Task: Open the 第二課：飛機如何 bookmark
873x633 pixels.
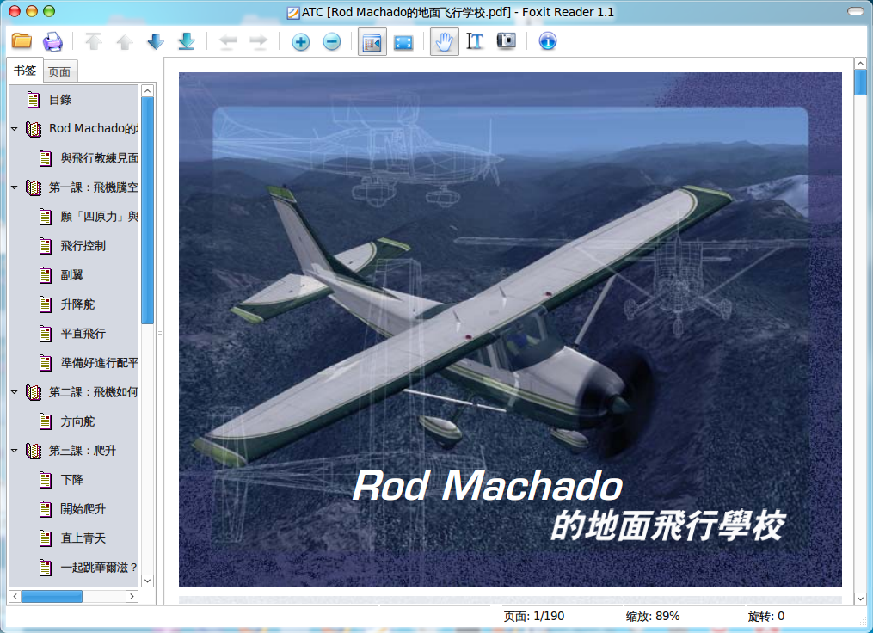Action: 93,392
